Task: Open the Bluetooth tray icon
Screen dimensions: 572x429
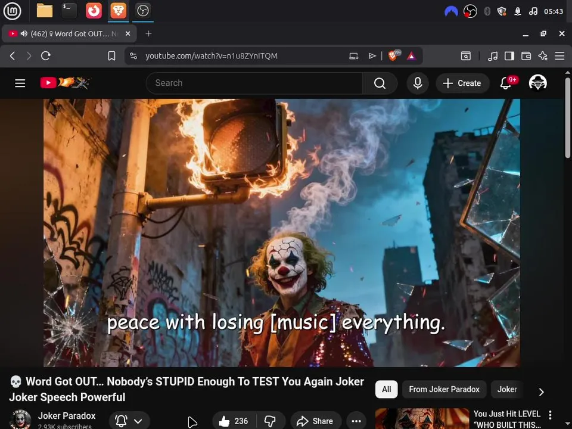Action: point(487,11)
